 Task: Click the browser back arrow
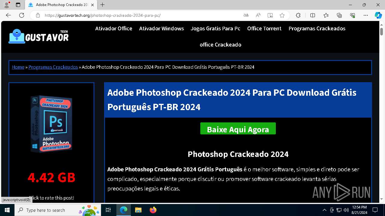pyautogui.click(x=8, y=15)
